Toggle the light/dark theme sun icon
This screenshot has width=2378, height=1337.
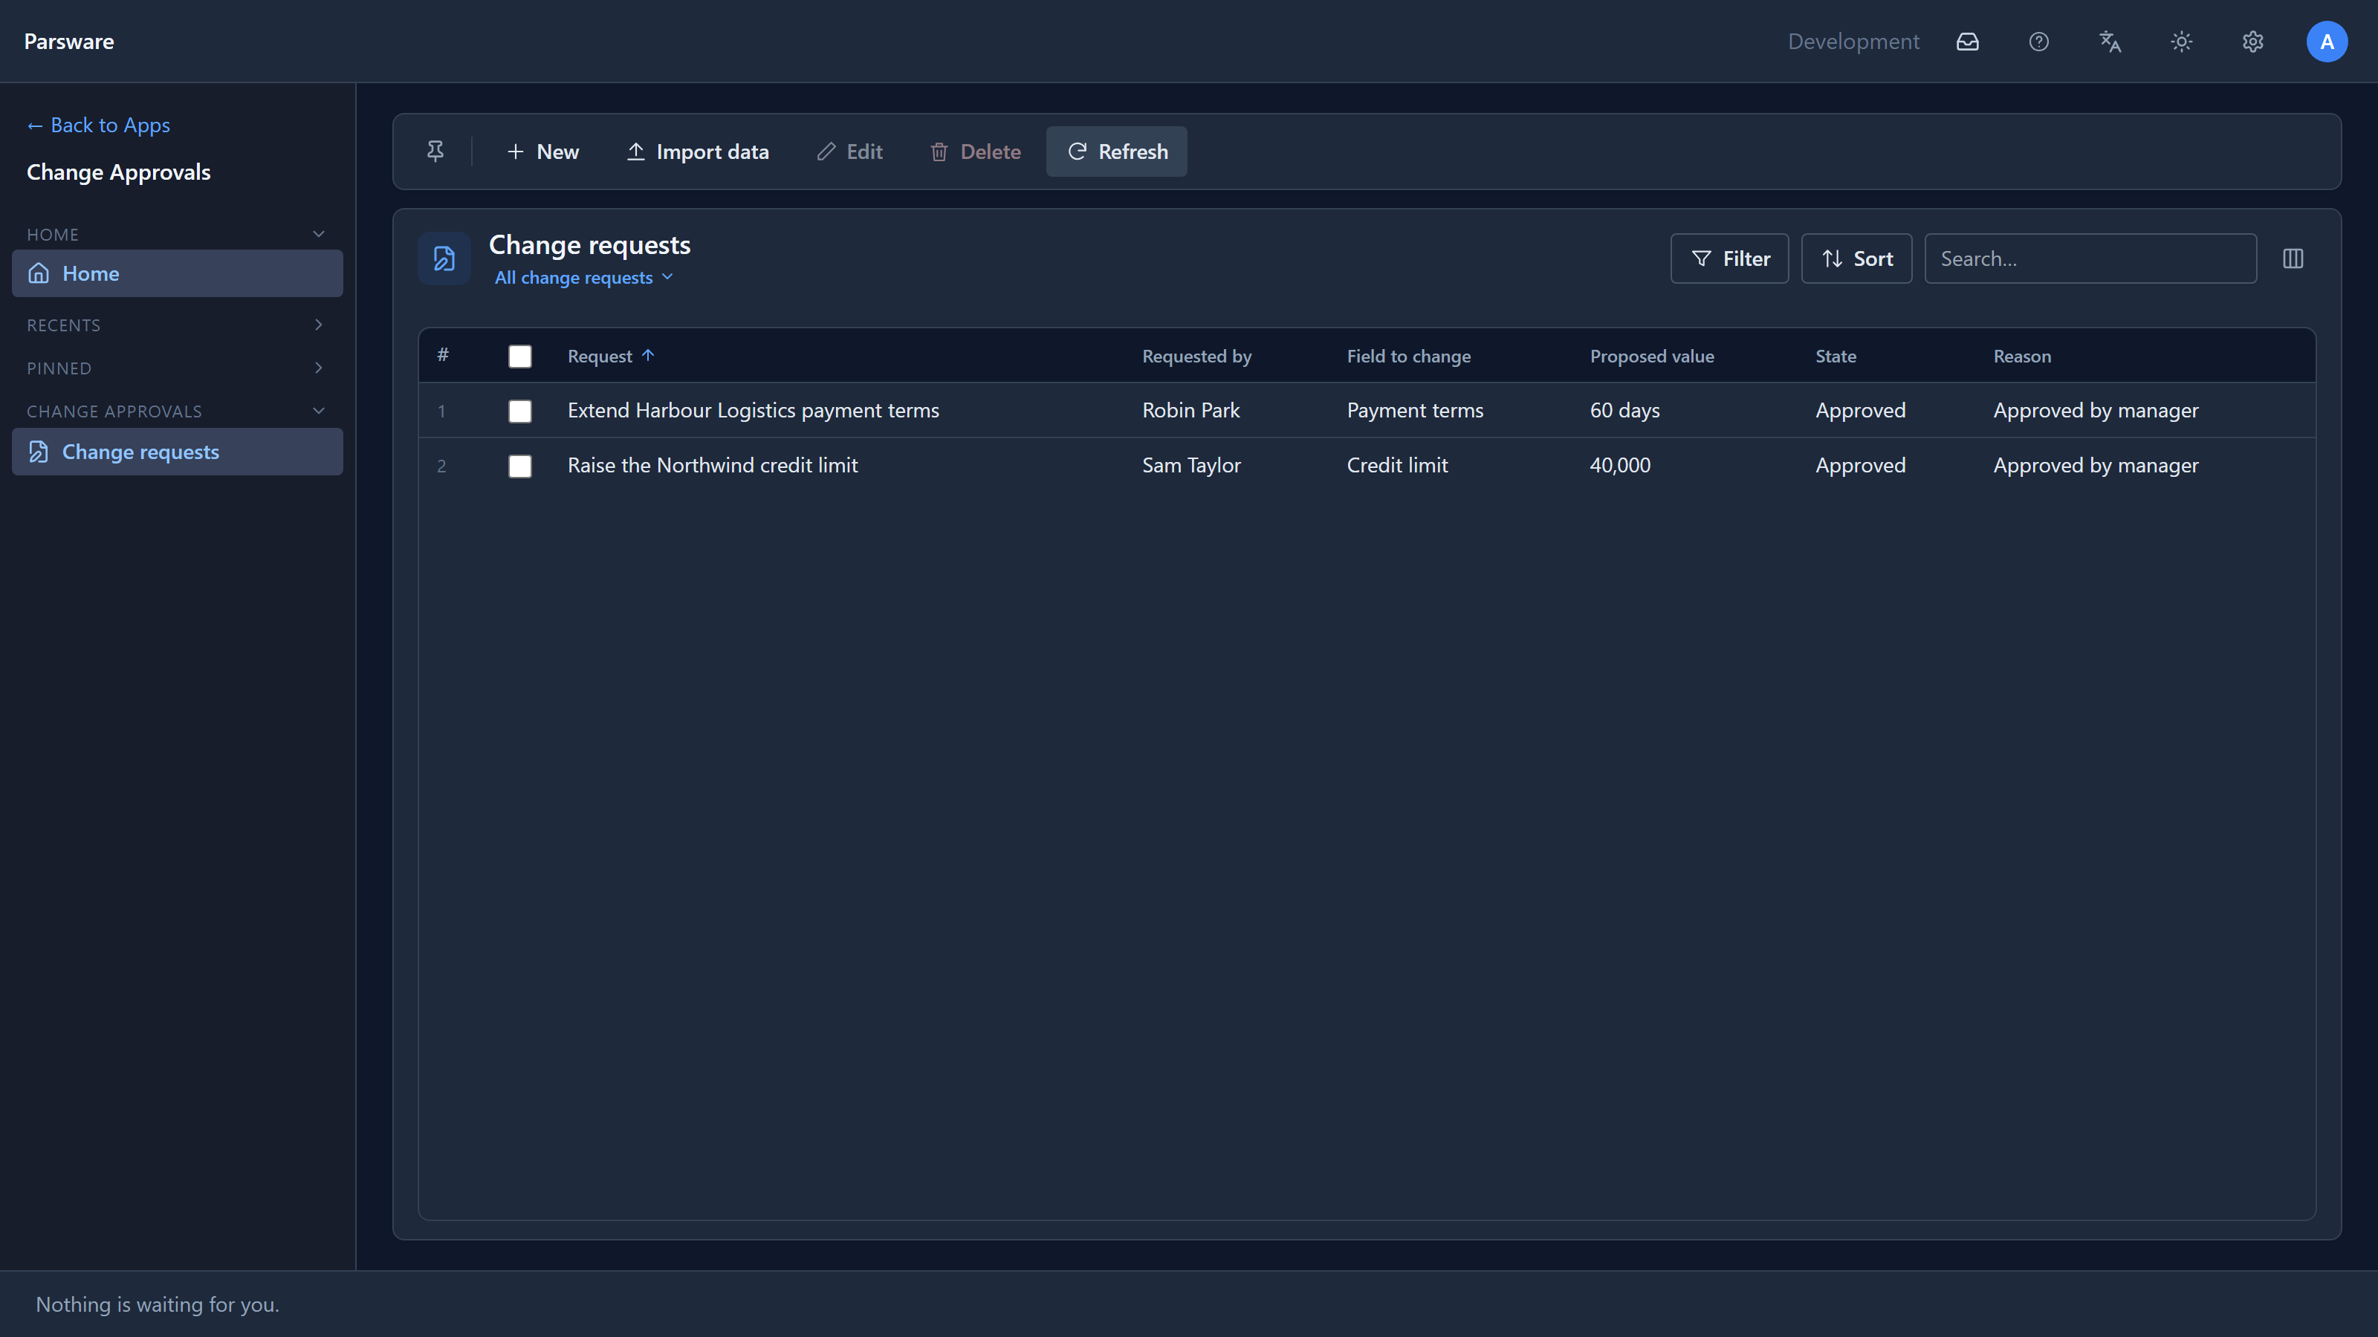(2181, 42)
